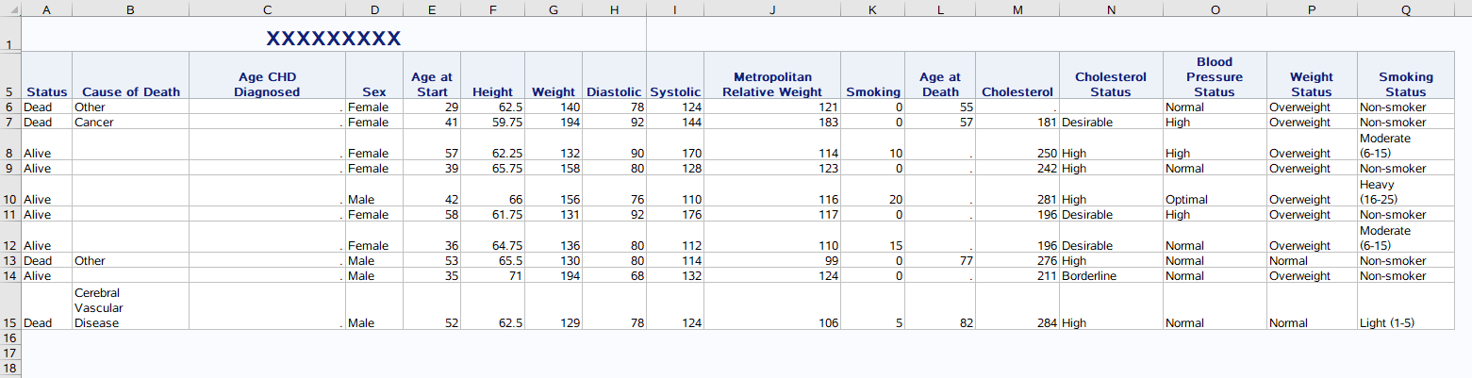Click the Cerebral Vascular Disease cell
Viewport: 1472px width, 378px height.
[x=130, y=307]
